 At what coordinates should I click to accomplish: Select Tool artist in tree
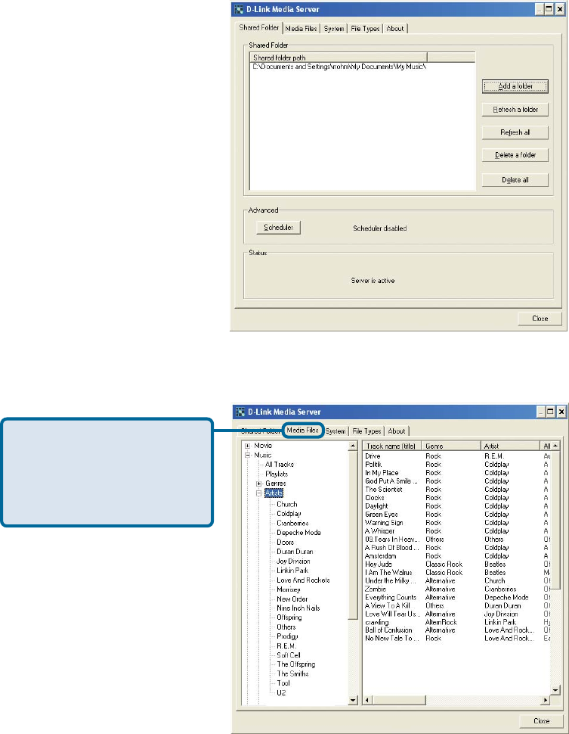point(283,683)
